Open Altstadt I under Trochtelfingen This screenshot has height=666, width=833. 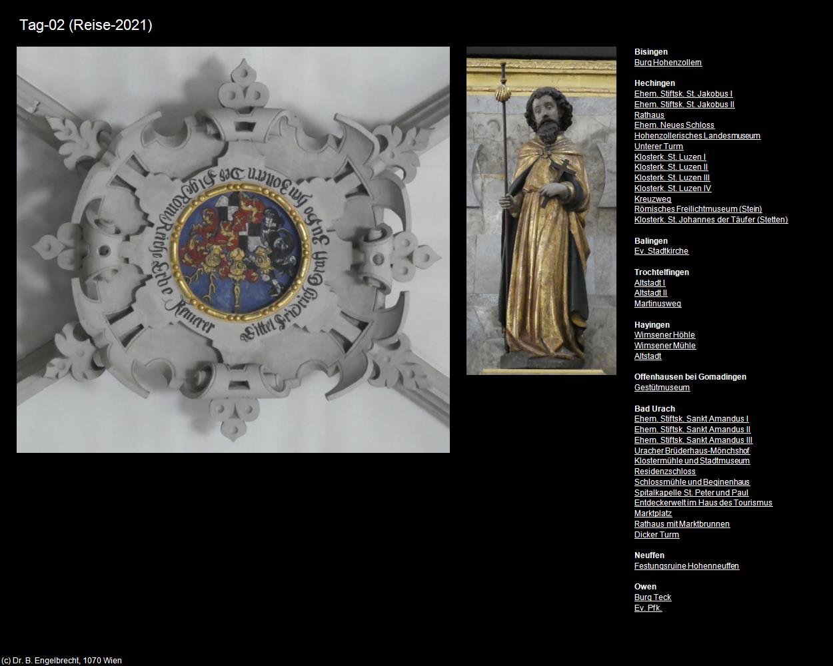pyautogui.click(x=650, y=283)
